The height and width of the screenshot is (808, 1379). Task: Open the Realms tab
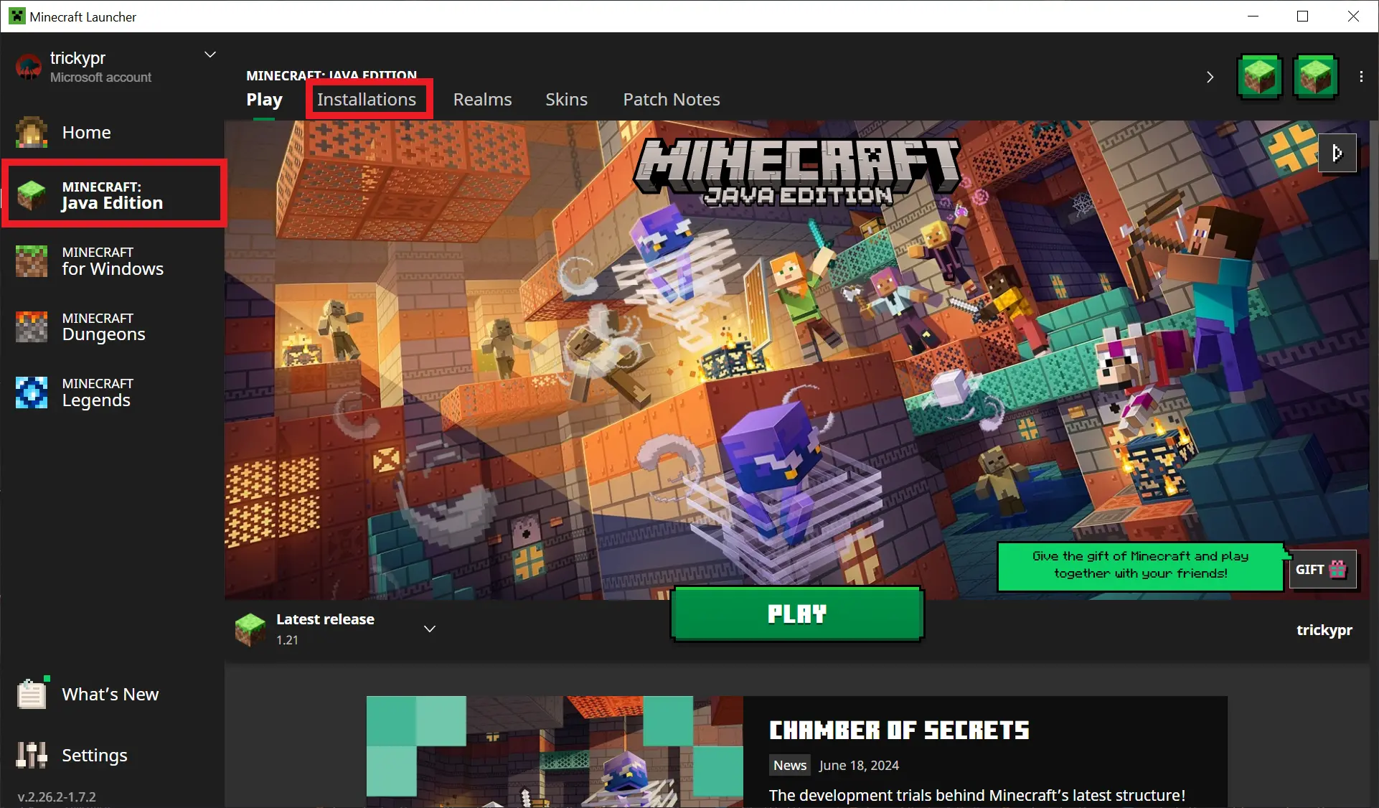click(482, 99)
